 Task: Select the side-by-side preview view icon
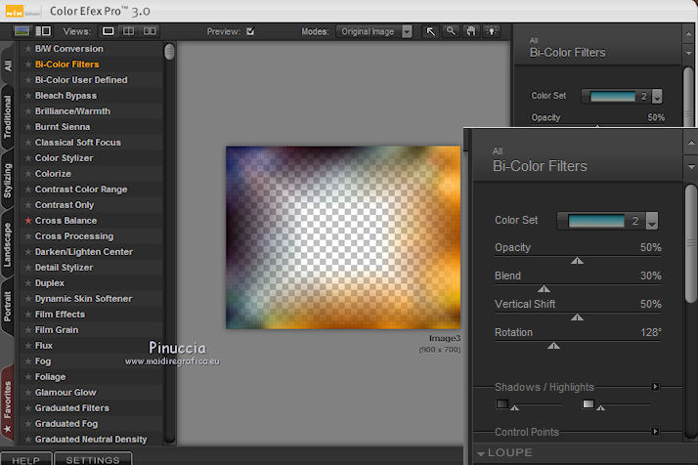click(x=150, y=31)
